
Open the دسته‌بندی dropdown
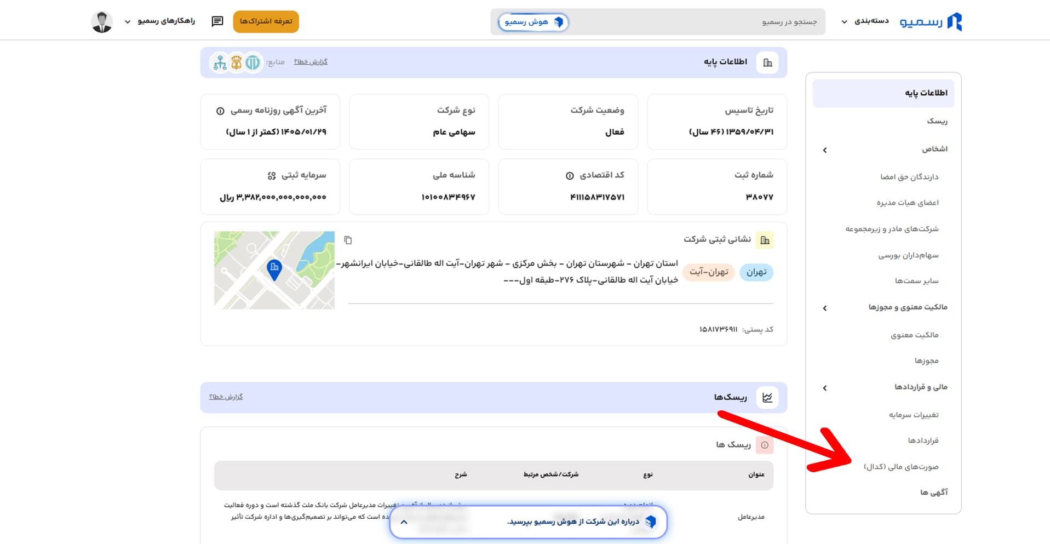pyautogui.click(x=865, y=21)
